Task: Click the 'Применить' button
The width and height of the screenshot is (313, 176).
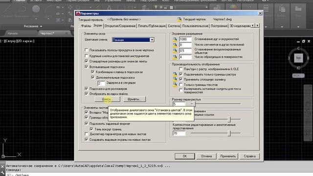Action: (x=228, y=156)
